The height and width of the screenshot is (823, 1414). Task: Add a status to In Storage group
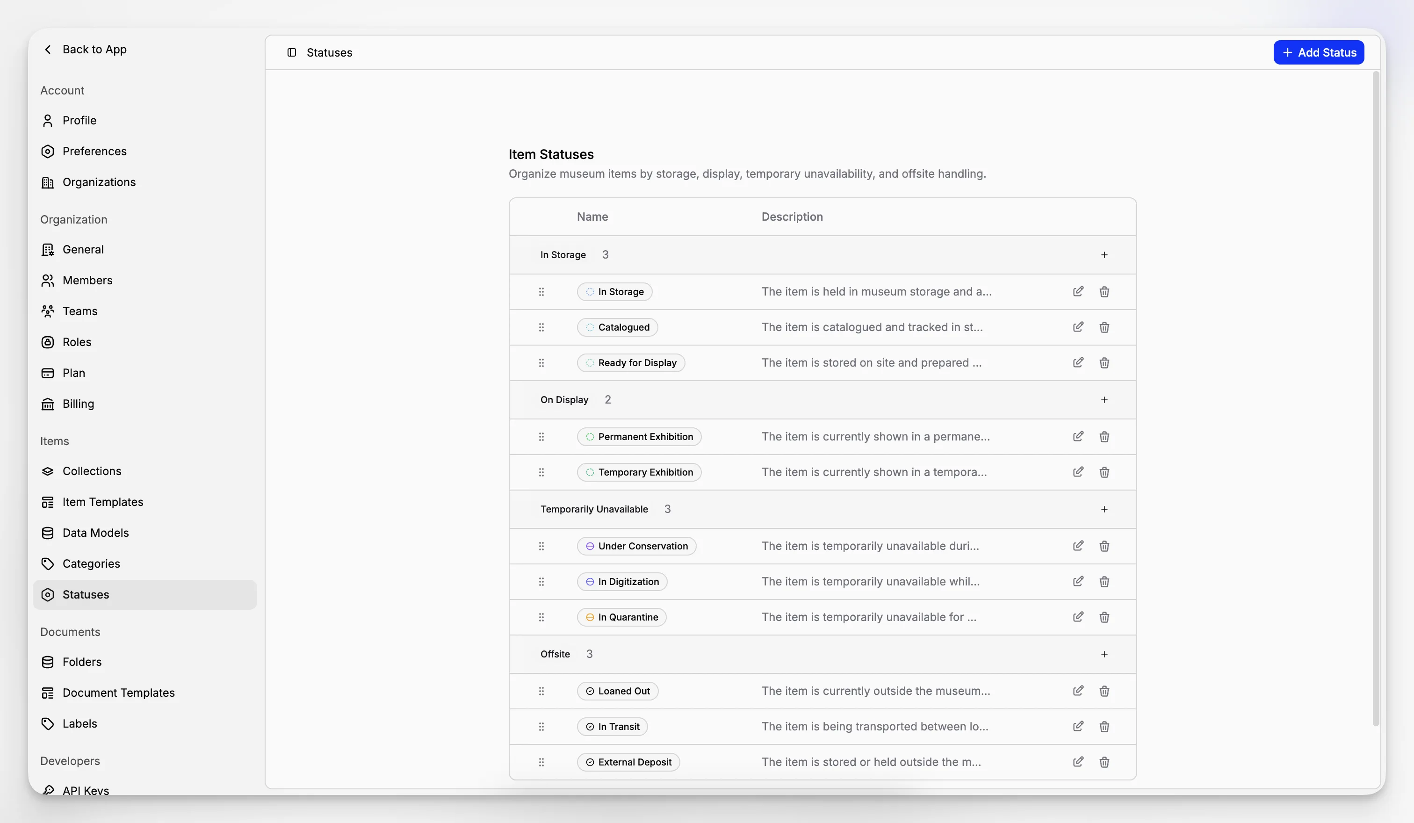click(1104, 255)
